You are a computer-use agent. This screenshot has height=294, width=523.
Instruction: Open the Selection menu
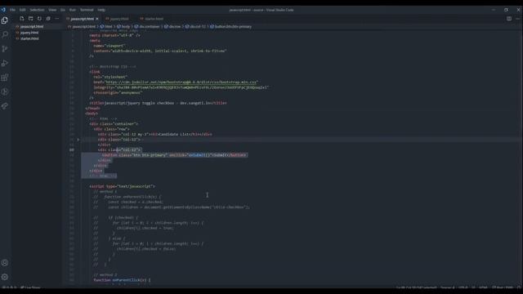tap(37, 10)
